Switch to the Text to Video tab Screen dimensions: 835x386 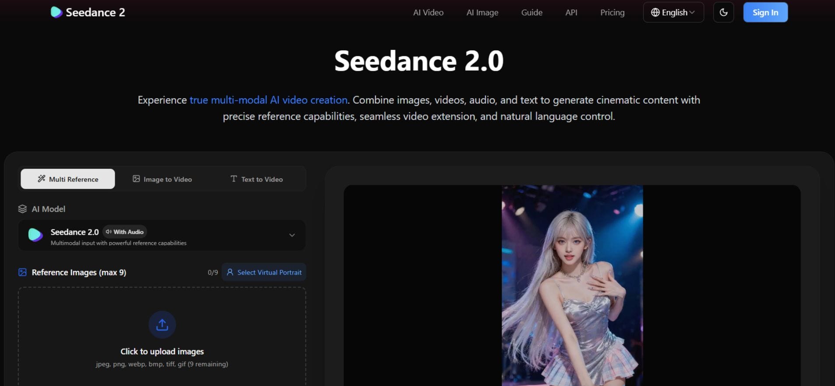257,179
